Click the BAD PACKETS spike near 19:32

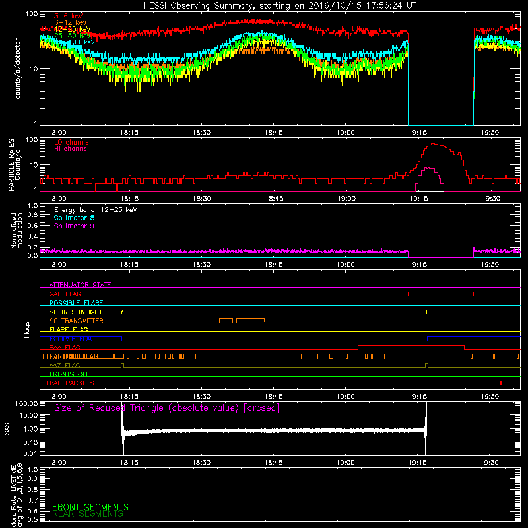click(501, 383)
